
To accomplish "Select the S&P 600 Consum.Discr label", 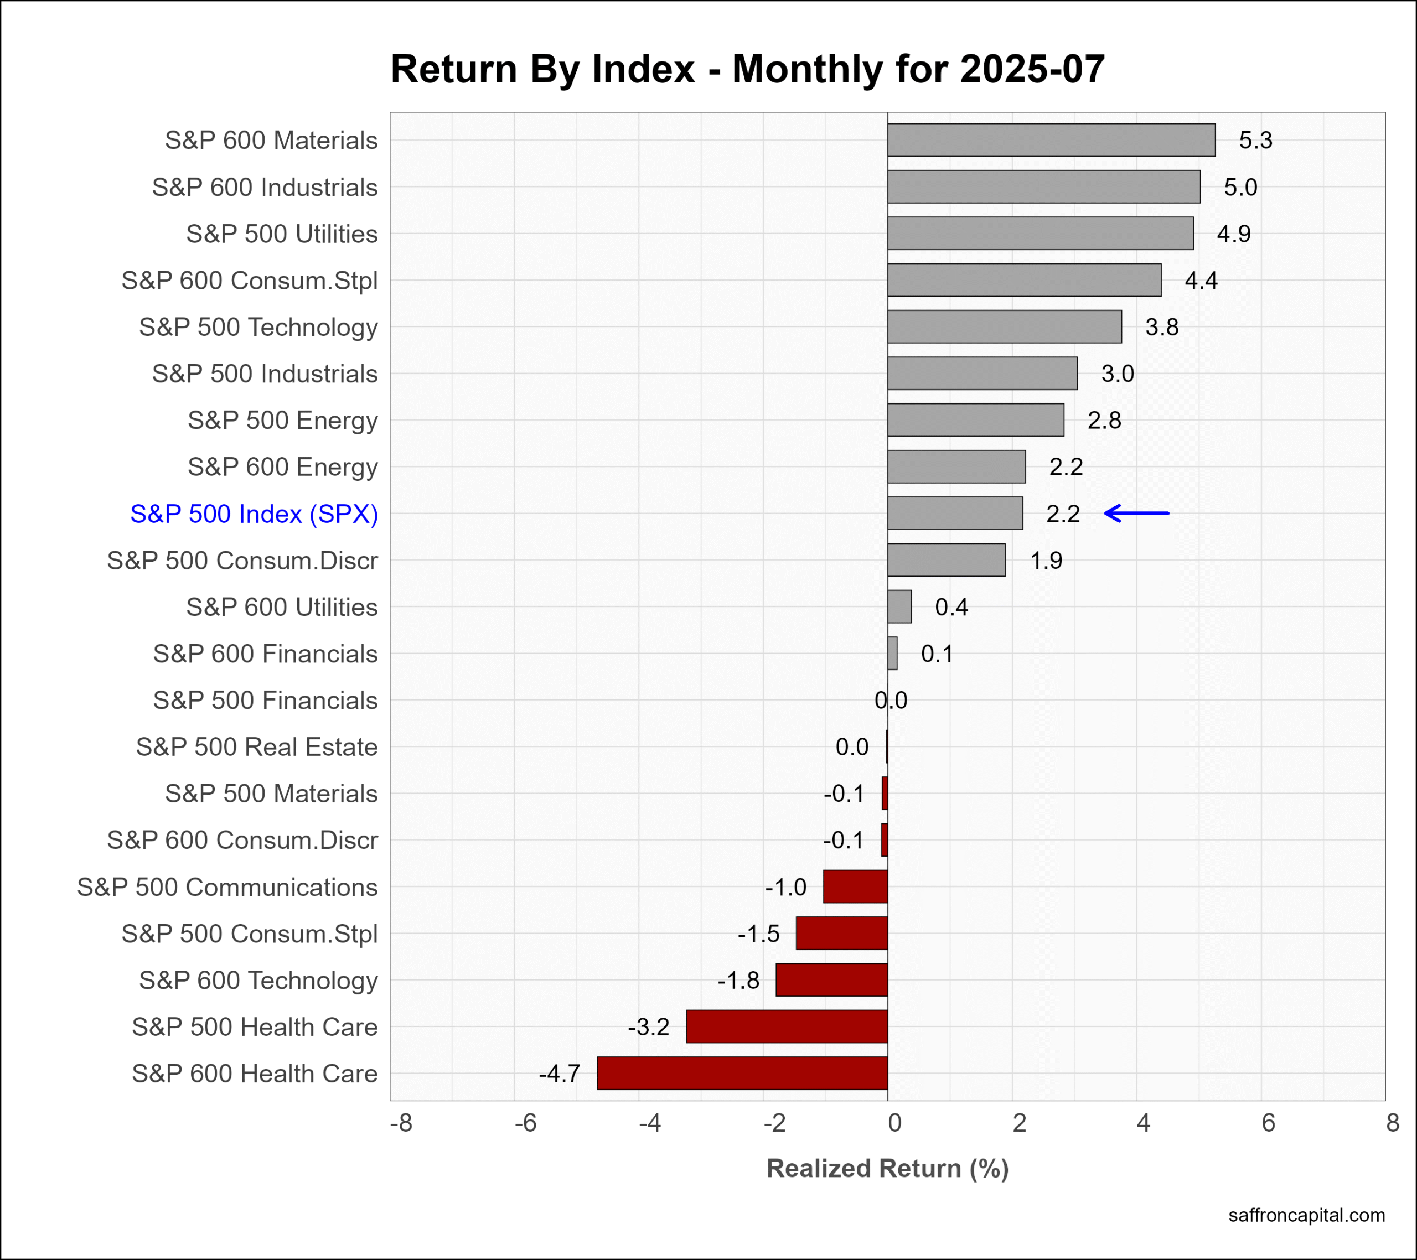I will click(x=242, y=841).
